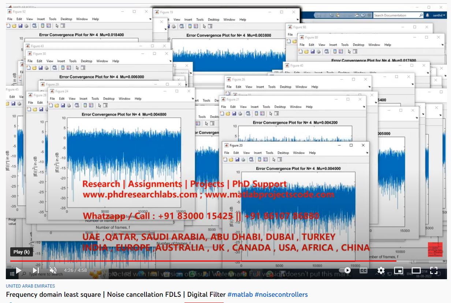The width and height of the screenshot is (451, 303).
Task: Enable theater mode view
Action: (x=416, y=270)
